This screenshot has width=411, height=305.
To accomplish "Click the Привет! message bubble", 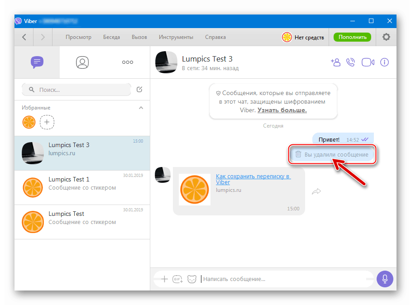I will point(343,138).
